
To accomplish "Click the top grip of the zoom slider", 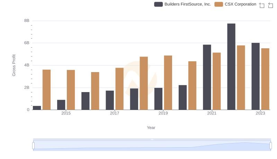I will (152, 139).
